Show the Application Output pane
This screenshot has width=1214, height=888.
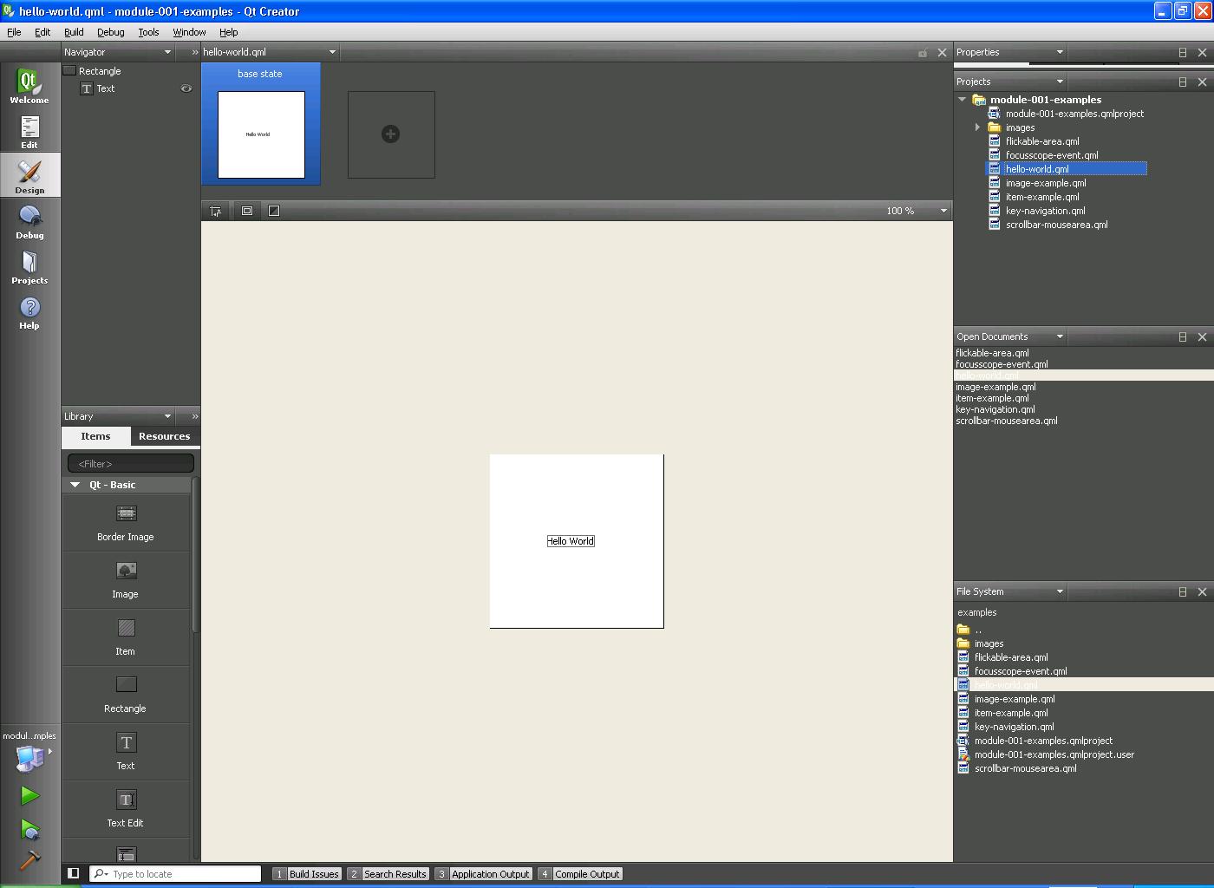483,874
